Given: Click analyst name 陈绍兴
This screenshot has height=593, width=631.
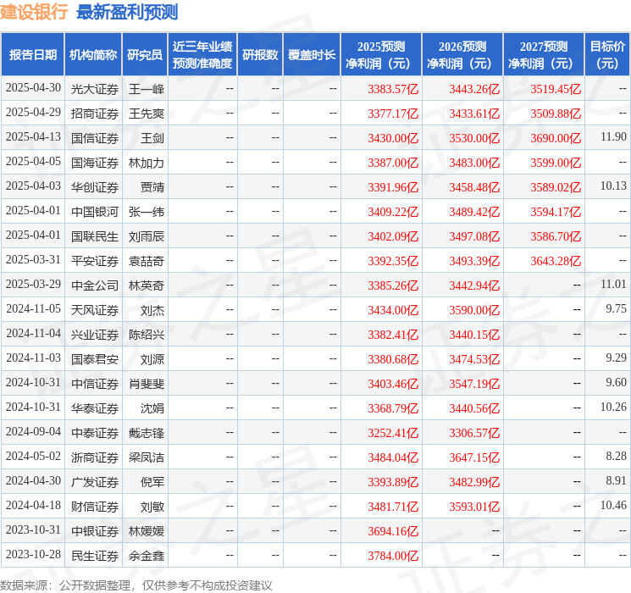Looking at the screenshot, I should tap(147, 335).
